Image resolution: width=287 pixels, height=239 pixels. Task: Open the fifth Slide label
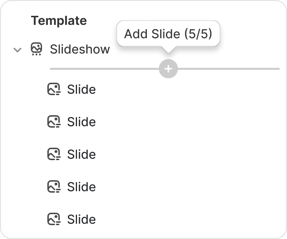(81, 219)
